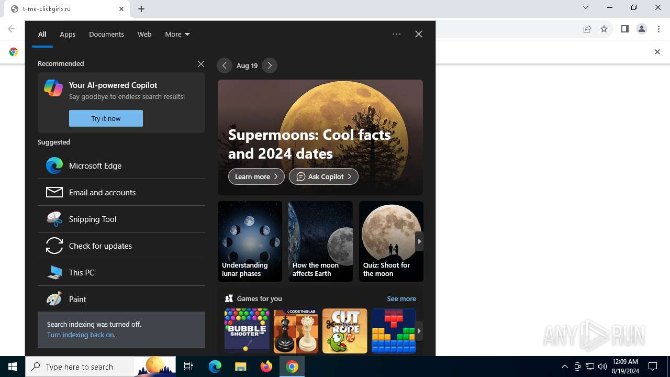
Task: Close the t-me-clickgirls.ru Chrome tab
Action: [x=121, y=9]
